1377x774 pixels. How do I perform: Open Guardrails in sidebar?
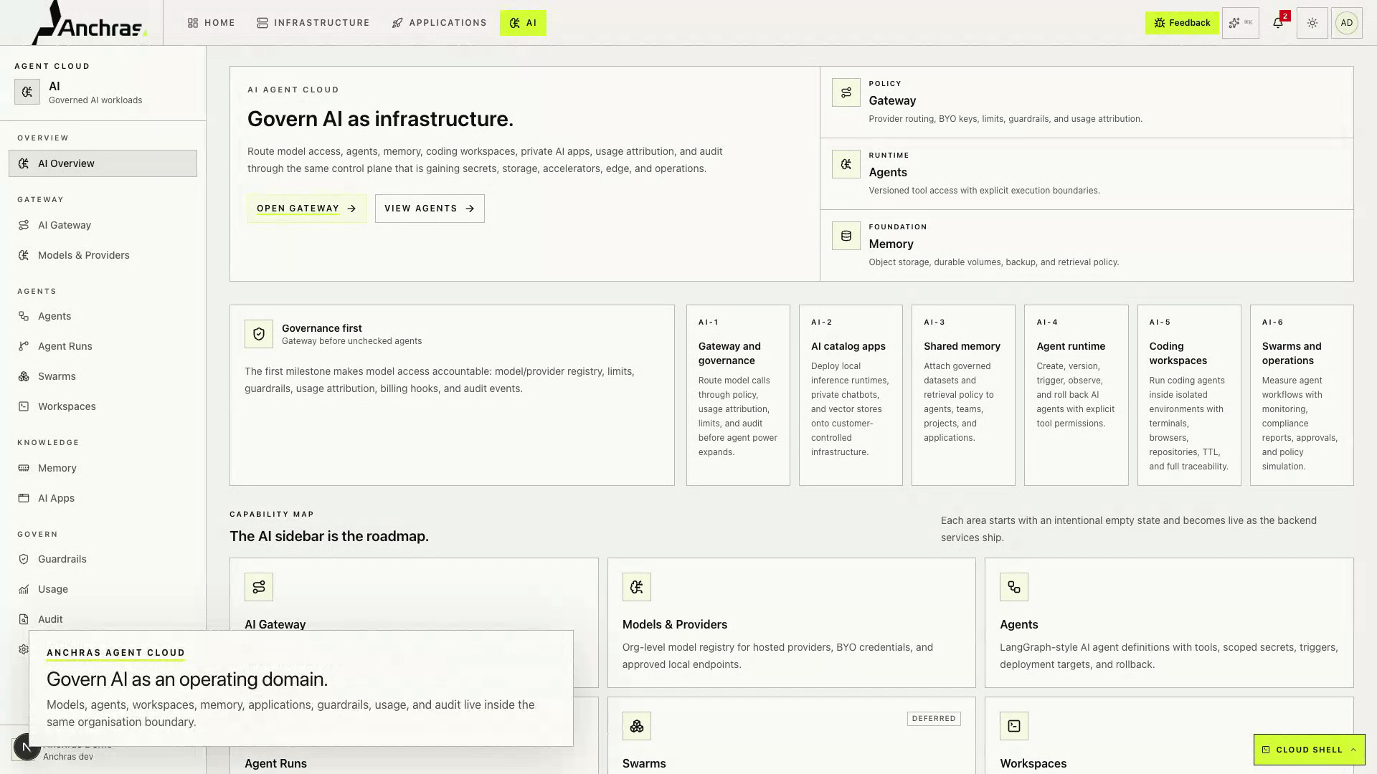[x=103, y=559]
